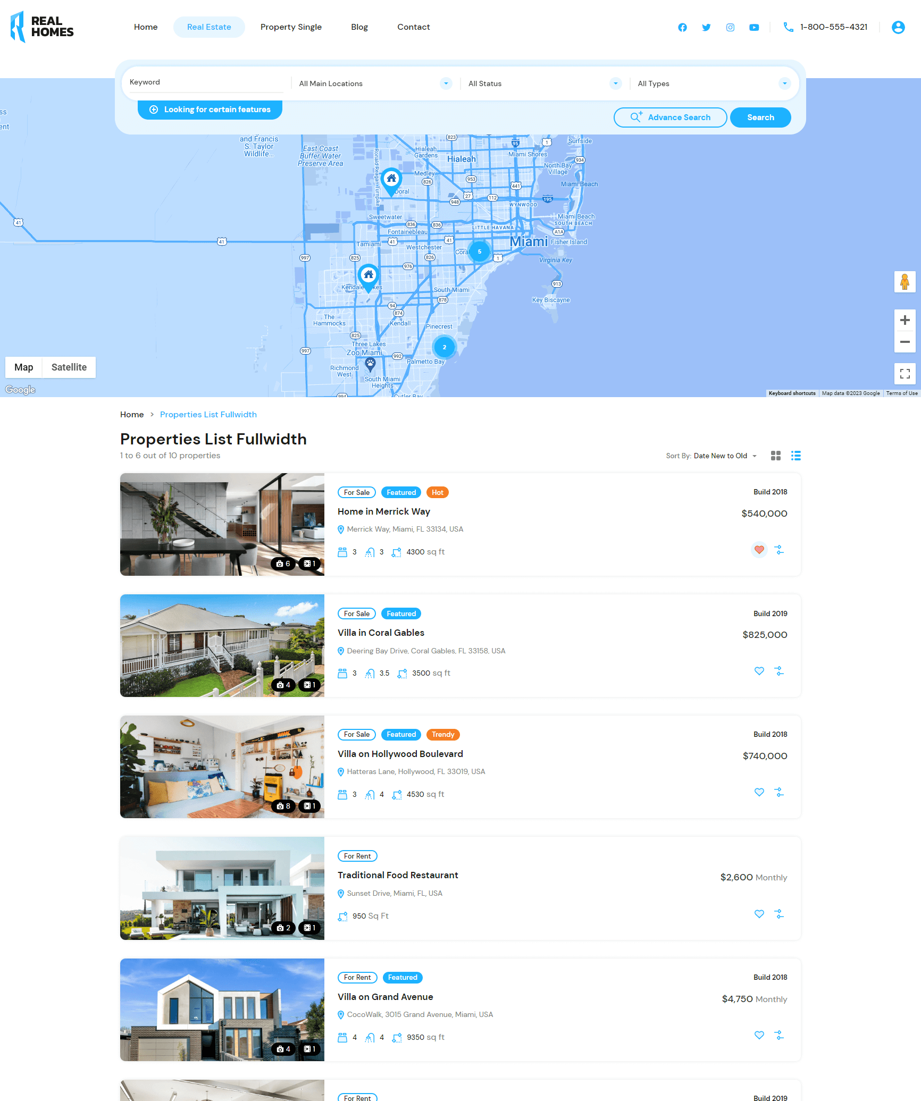The width and height of the screenshot is (921, 1101).
Task: Switch to list layout view
Action: click(x=796, y=456)
